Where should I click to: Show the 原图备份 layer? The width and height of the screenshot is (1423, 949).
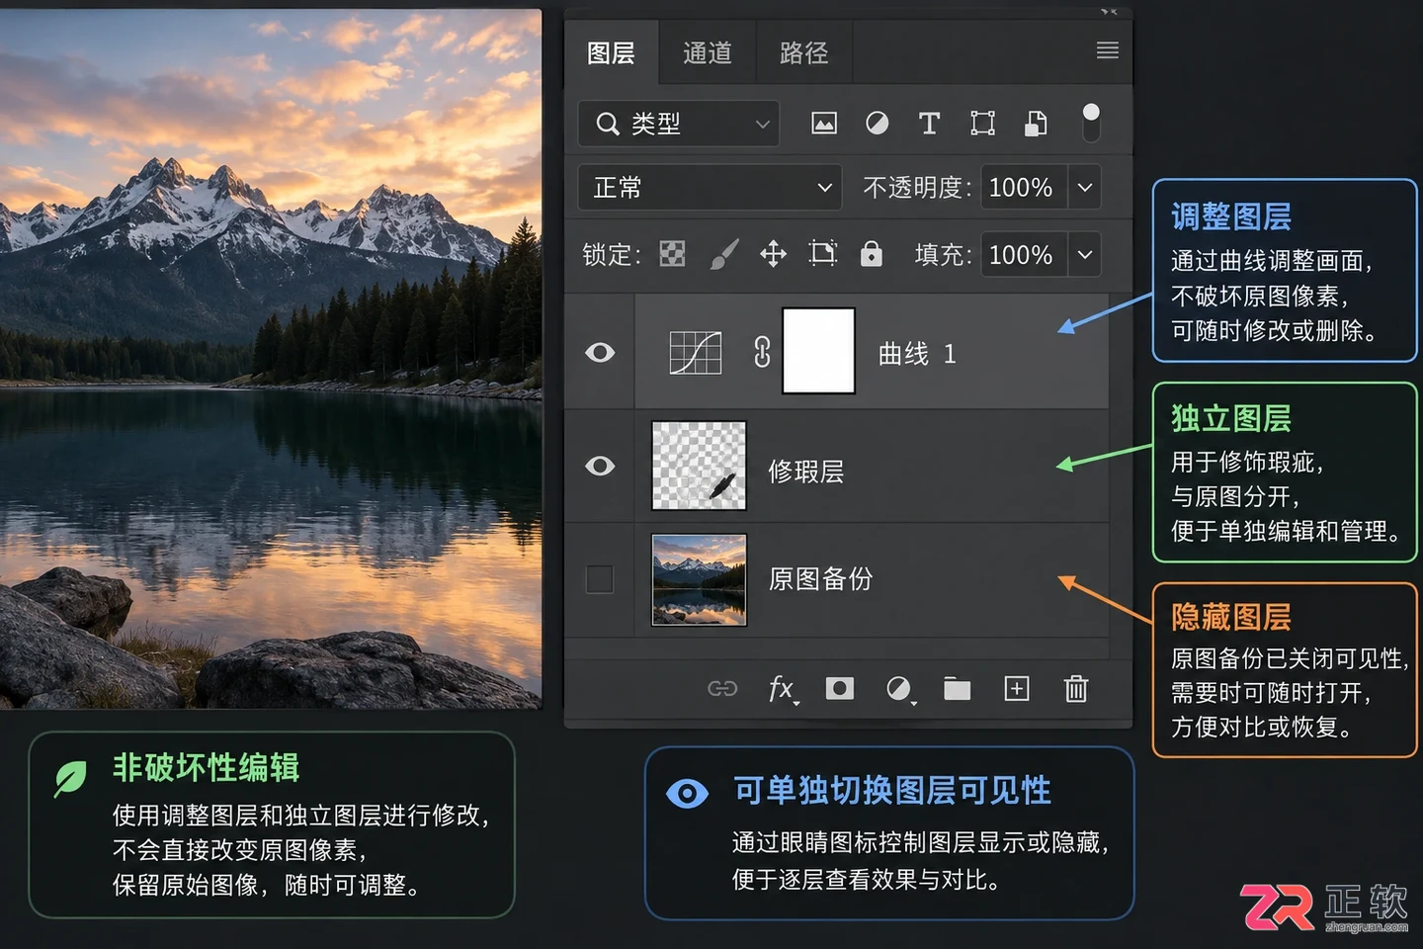pyautogui.click(x=600, y=578)
